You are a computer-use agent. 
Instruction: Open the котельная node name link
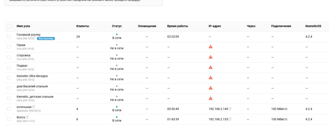24,107
